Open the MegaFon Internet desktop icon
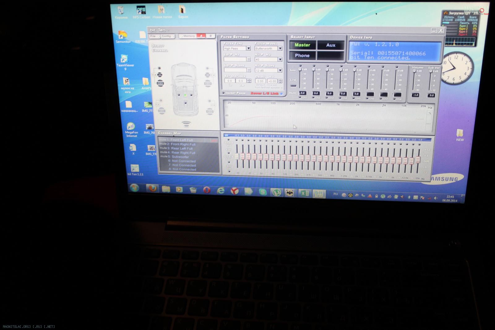The height and width of the screenshot is (330, 495). click(x=131, y=130)
